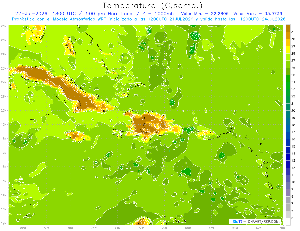This screenshot has width=300, height=231.
Task: Click the legend value label 12
Action: click(293, 168)
